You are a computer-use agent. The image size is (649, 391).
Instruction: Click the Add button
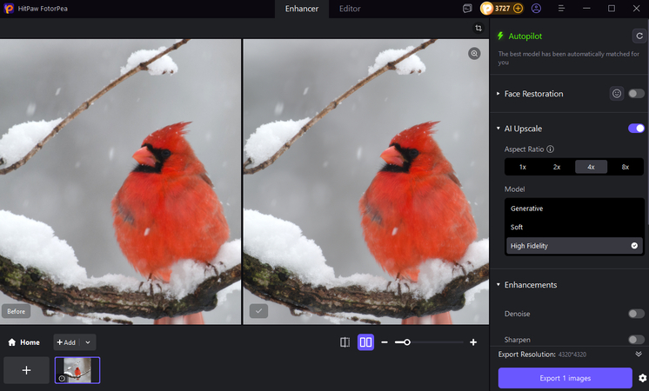(66, 342)
